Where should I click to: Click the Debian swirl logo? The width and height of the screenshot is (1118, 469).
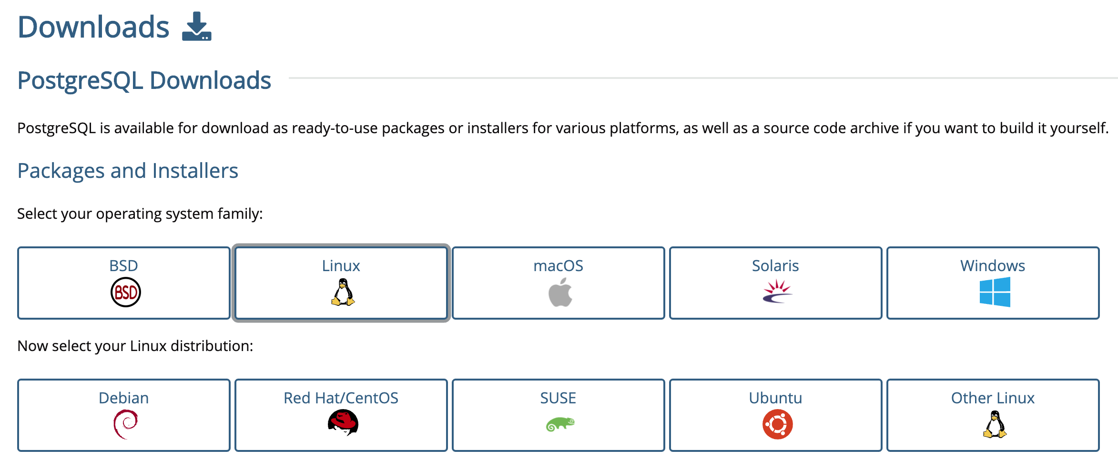point(125,424)
